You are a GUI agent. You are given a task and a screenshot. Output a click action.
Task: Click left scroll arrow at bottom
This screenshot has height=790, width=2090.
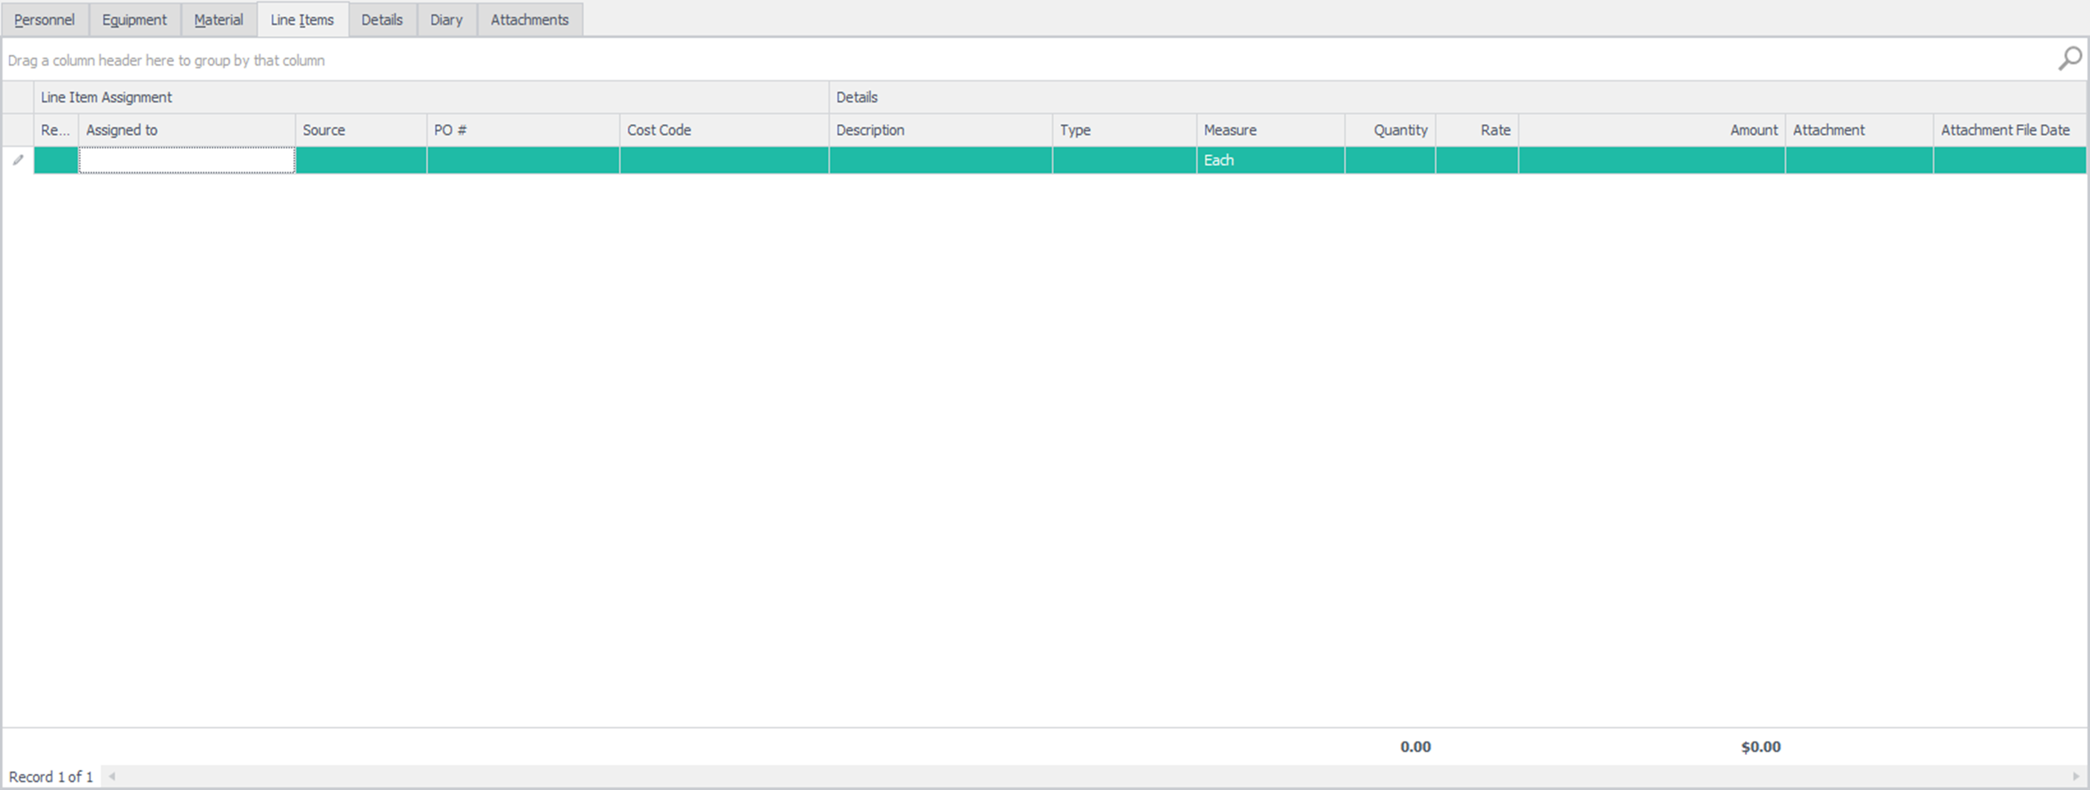click(x=112, y=776)
